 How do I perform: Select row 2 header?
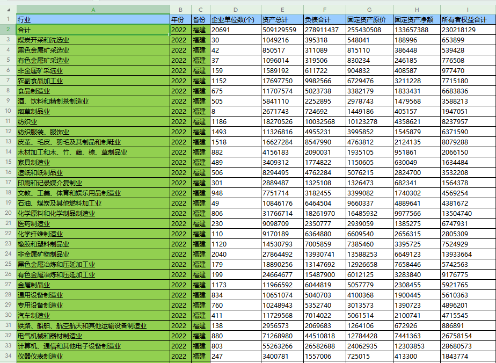click(x=8, y=30)
